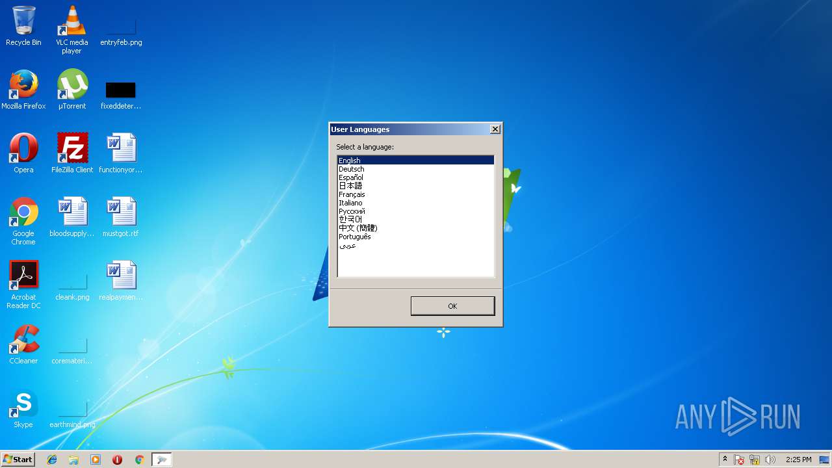
Task: Open the Action Center flag icon
Action: [740, 460]
